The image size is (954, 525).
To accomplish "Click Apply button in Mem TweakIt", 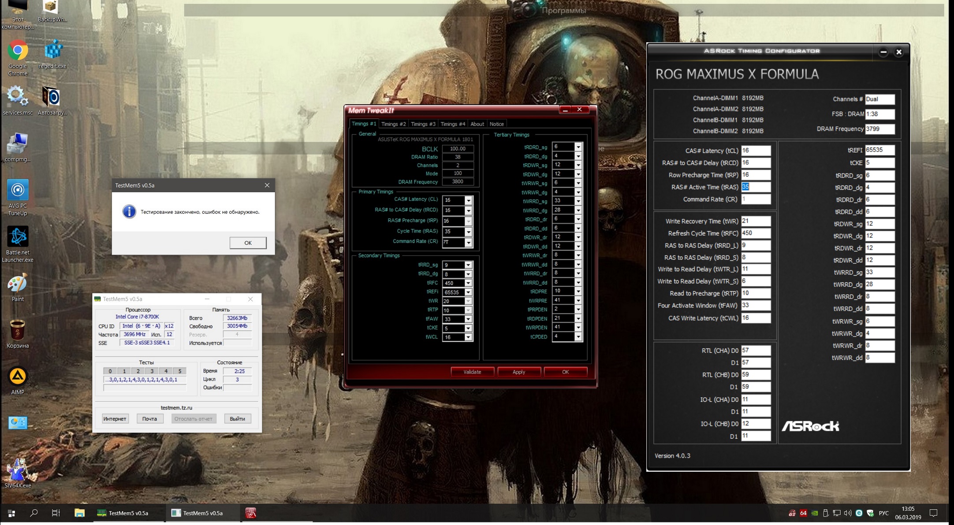I will pyautogui.click(x=519, y=372).
